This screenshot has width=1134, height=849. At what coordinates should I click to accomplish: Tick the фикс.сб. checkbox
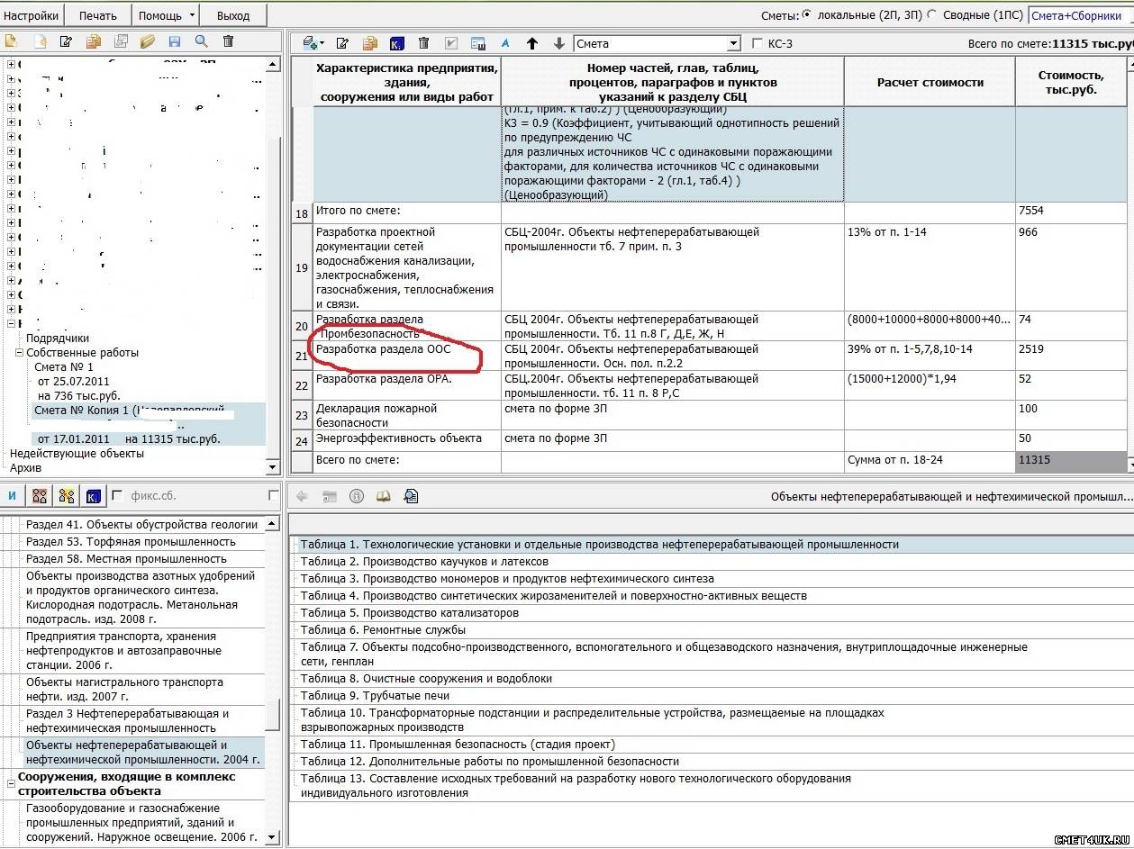tap(117, 496)
